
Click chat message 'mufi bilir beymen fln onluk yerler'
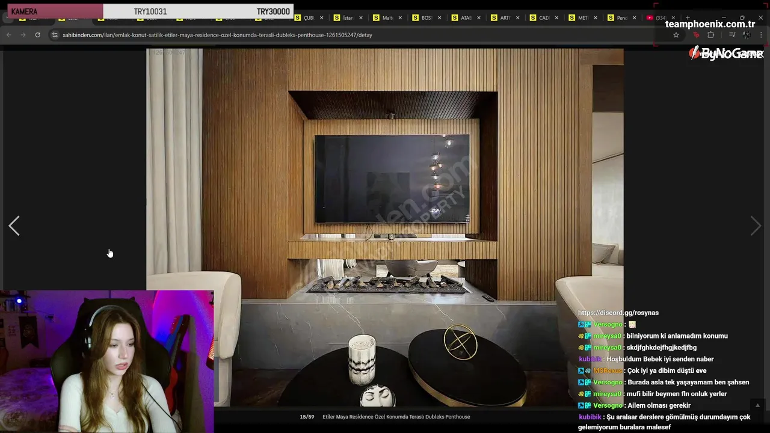(677, 394)
